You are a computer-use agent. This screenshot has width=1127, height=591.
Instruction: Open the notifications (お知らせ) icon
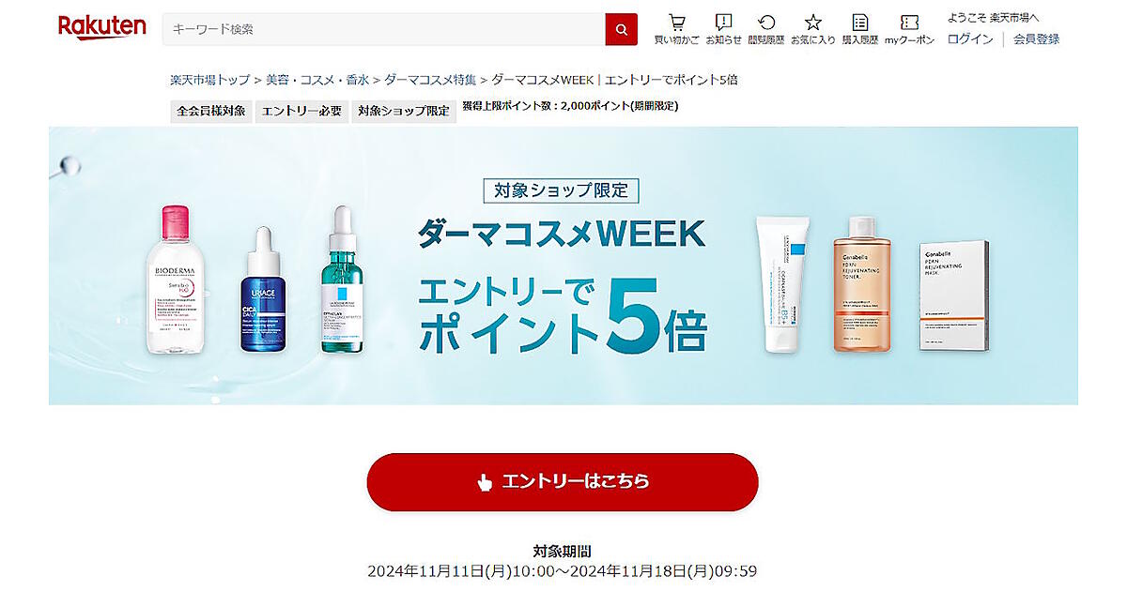(x=723, y=28)
